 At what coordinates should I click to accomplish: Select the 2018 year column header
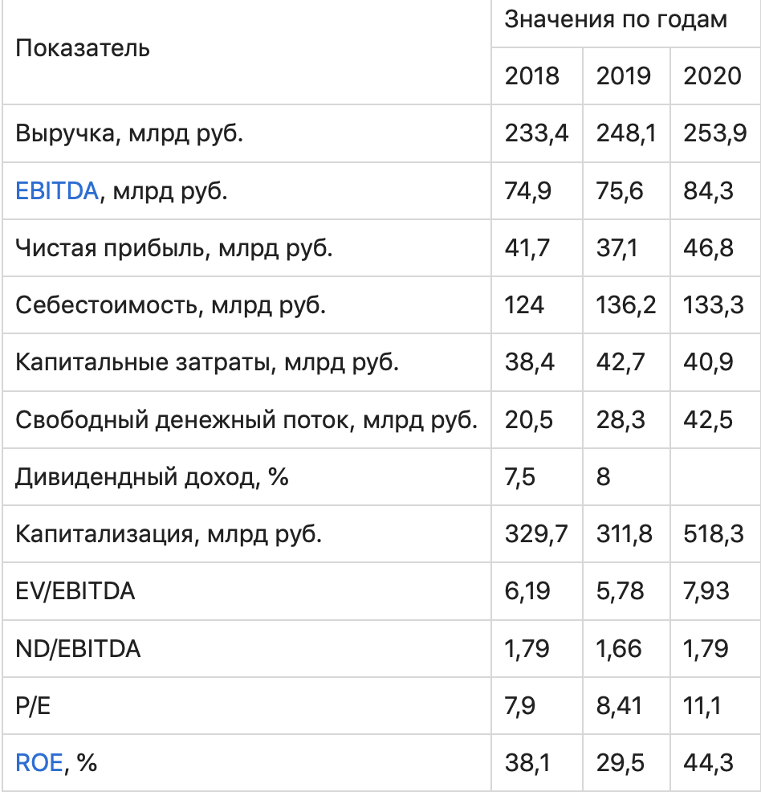[532, 76]
